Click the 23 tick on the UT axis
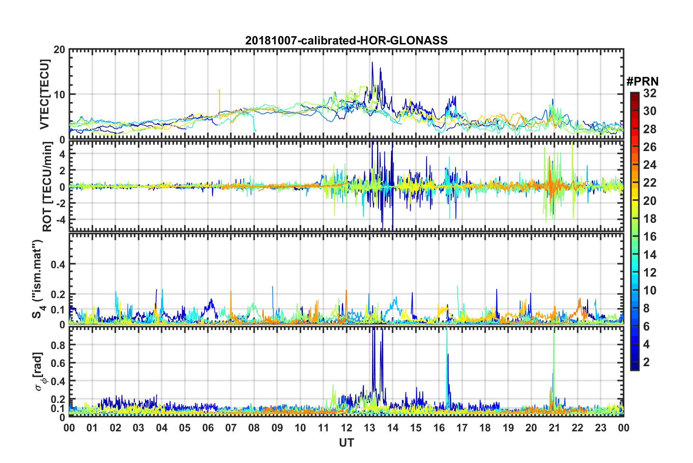The height and width of the screenshot is (463, 693). (600, 428)
